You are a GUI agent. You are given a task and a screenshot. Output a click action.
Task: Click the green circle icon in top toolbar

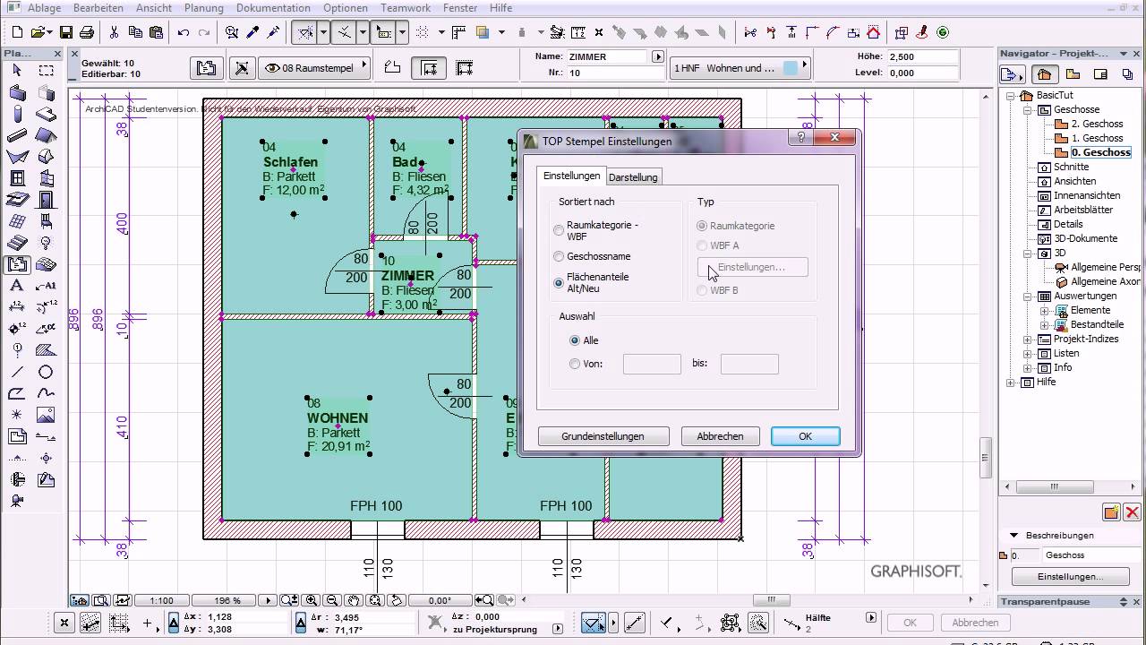[943, 32]
